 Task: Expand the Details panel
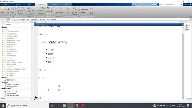click(x=31, y=99)
